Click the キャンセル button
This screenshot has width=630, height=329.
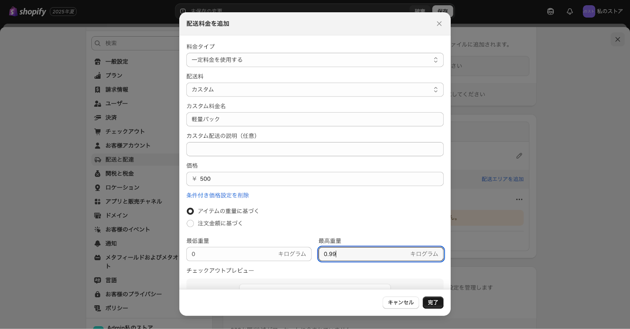[401, 303]
